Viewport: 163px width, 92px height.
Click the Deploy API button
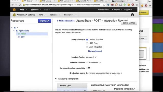click(x=45, y=21)
